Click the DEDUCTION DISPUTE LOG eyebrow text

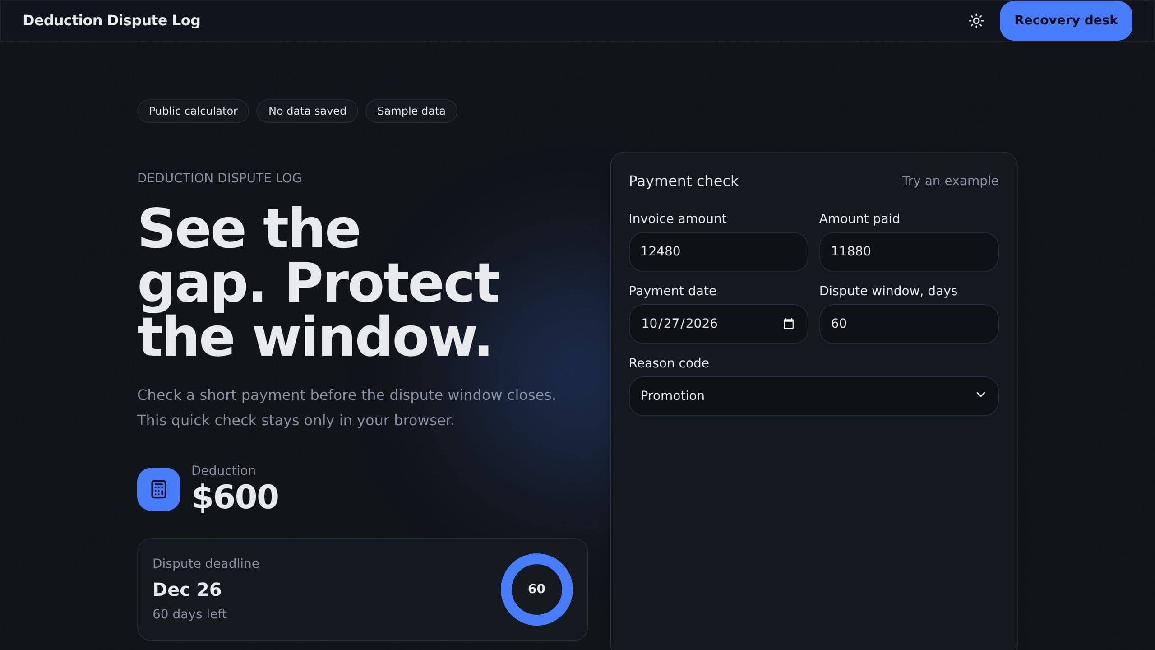(x=219, y=178)
